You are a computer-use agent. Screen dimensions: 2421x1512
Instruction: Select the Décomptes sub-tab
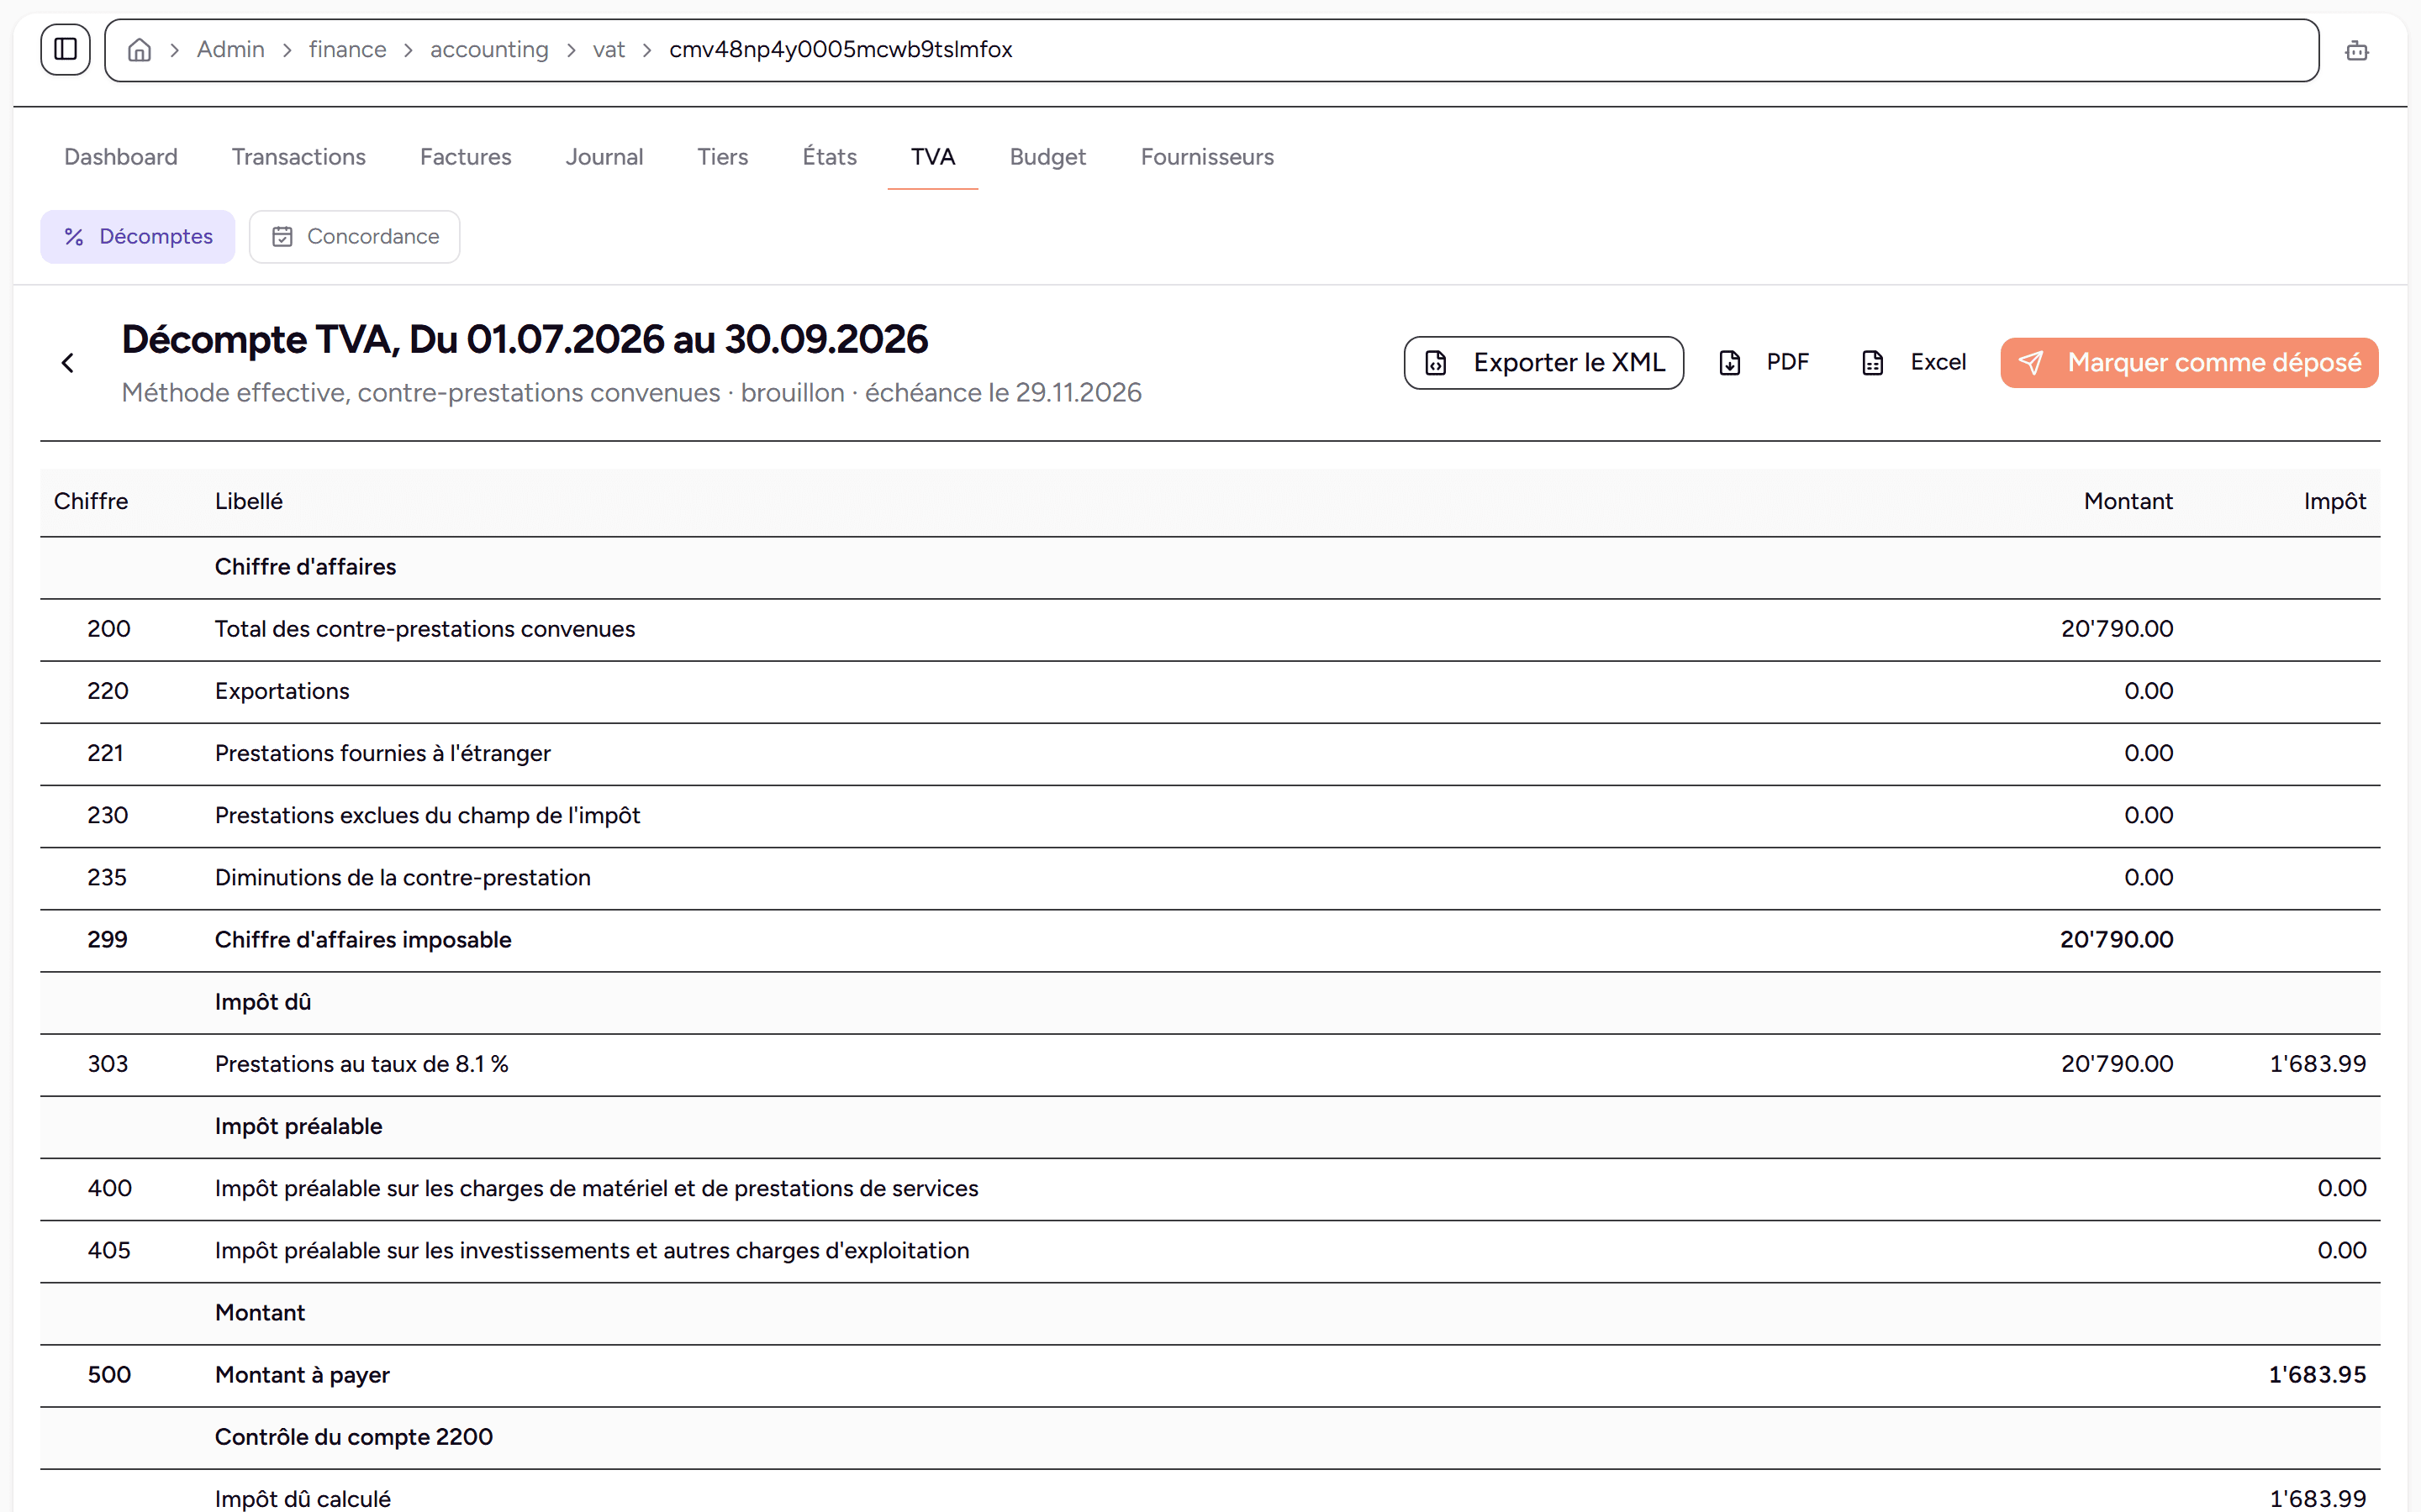138,237
